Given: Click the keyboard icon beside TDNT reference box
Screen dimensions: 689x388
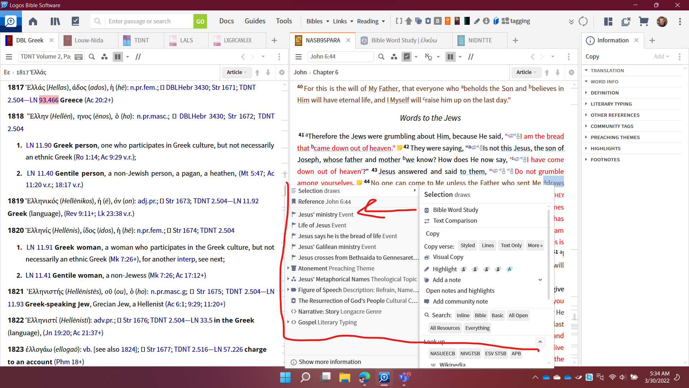Looking at the screenshot, I should [x=79, y=56].
